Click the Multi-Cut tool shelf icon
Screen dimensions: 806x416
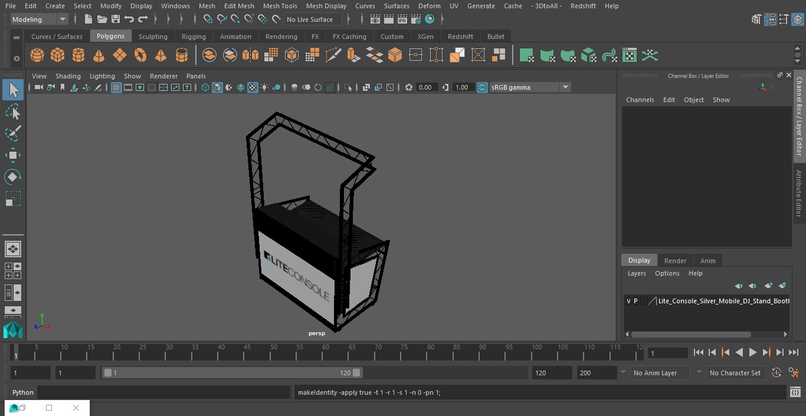(x=333, y=55)
